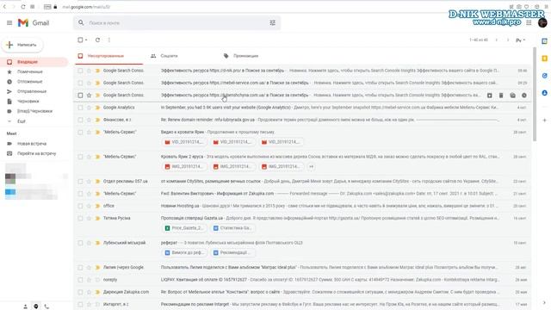Show the hidden side panel with the chevron

tap(544, 302)
